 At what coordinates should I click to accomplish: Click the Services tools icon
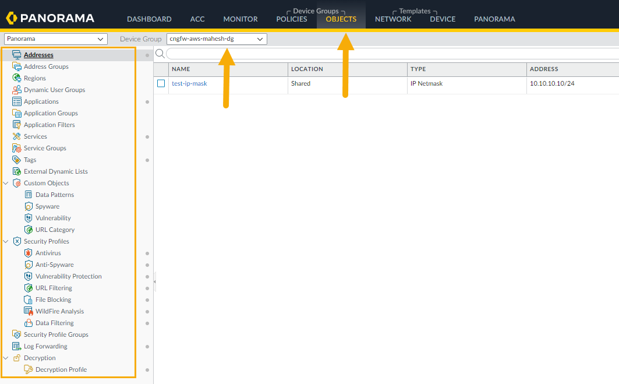[x=17, y=136]
